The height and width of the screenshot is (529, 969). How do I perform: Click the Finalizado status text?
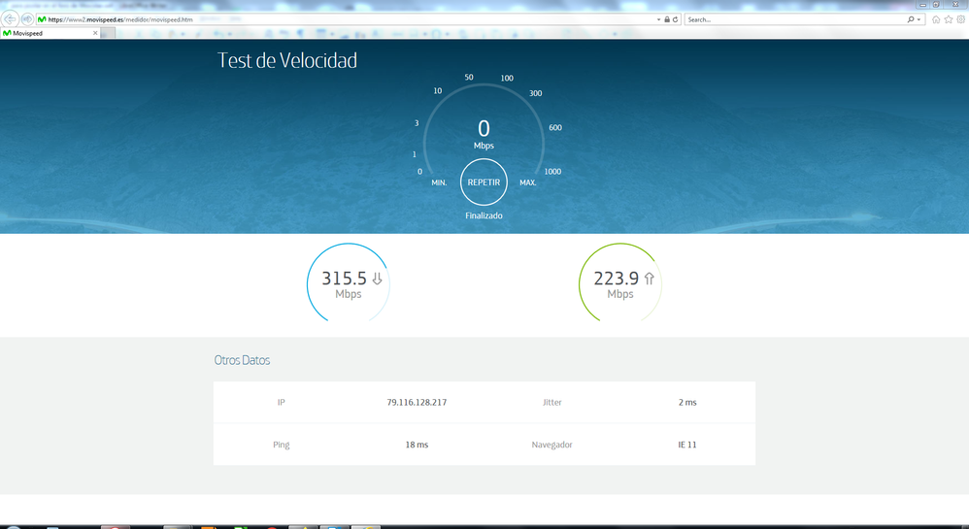484,215
